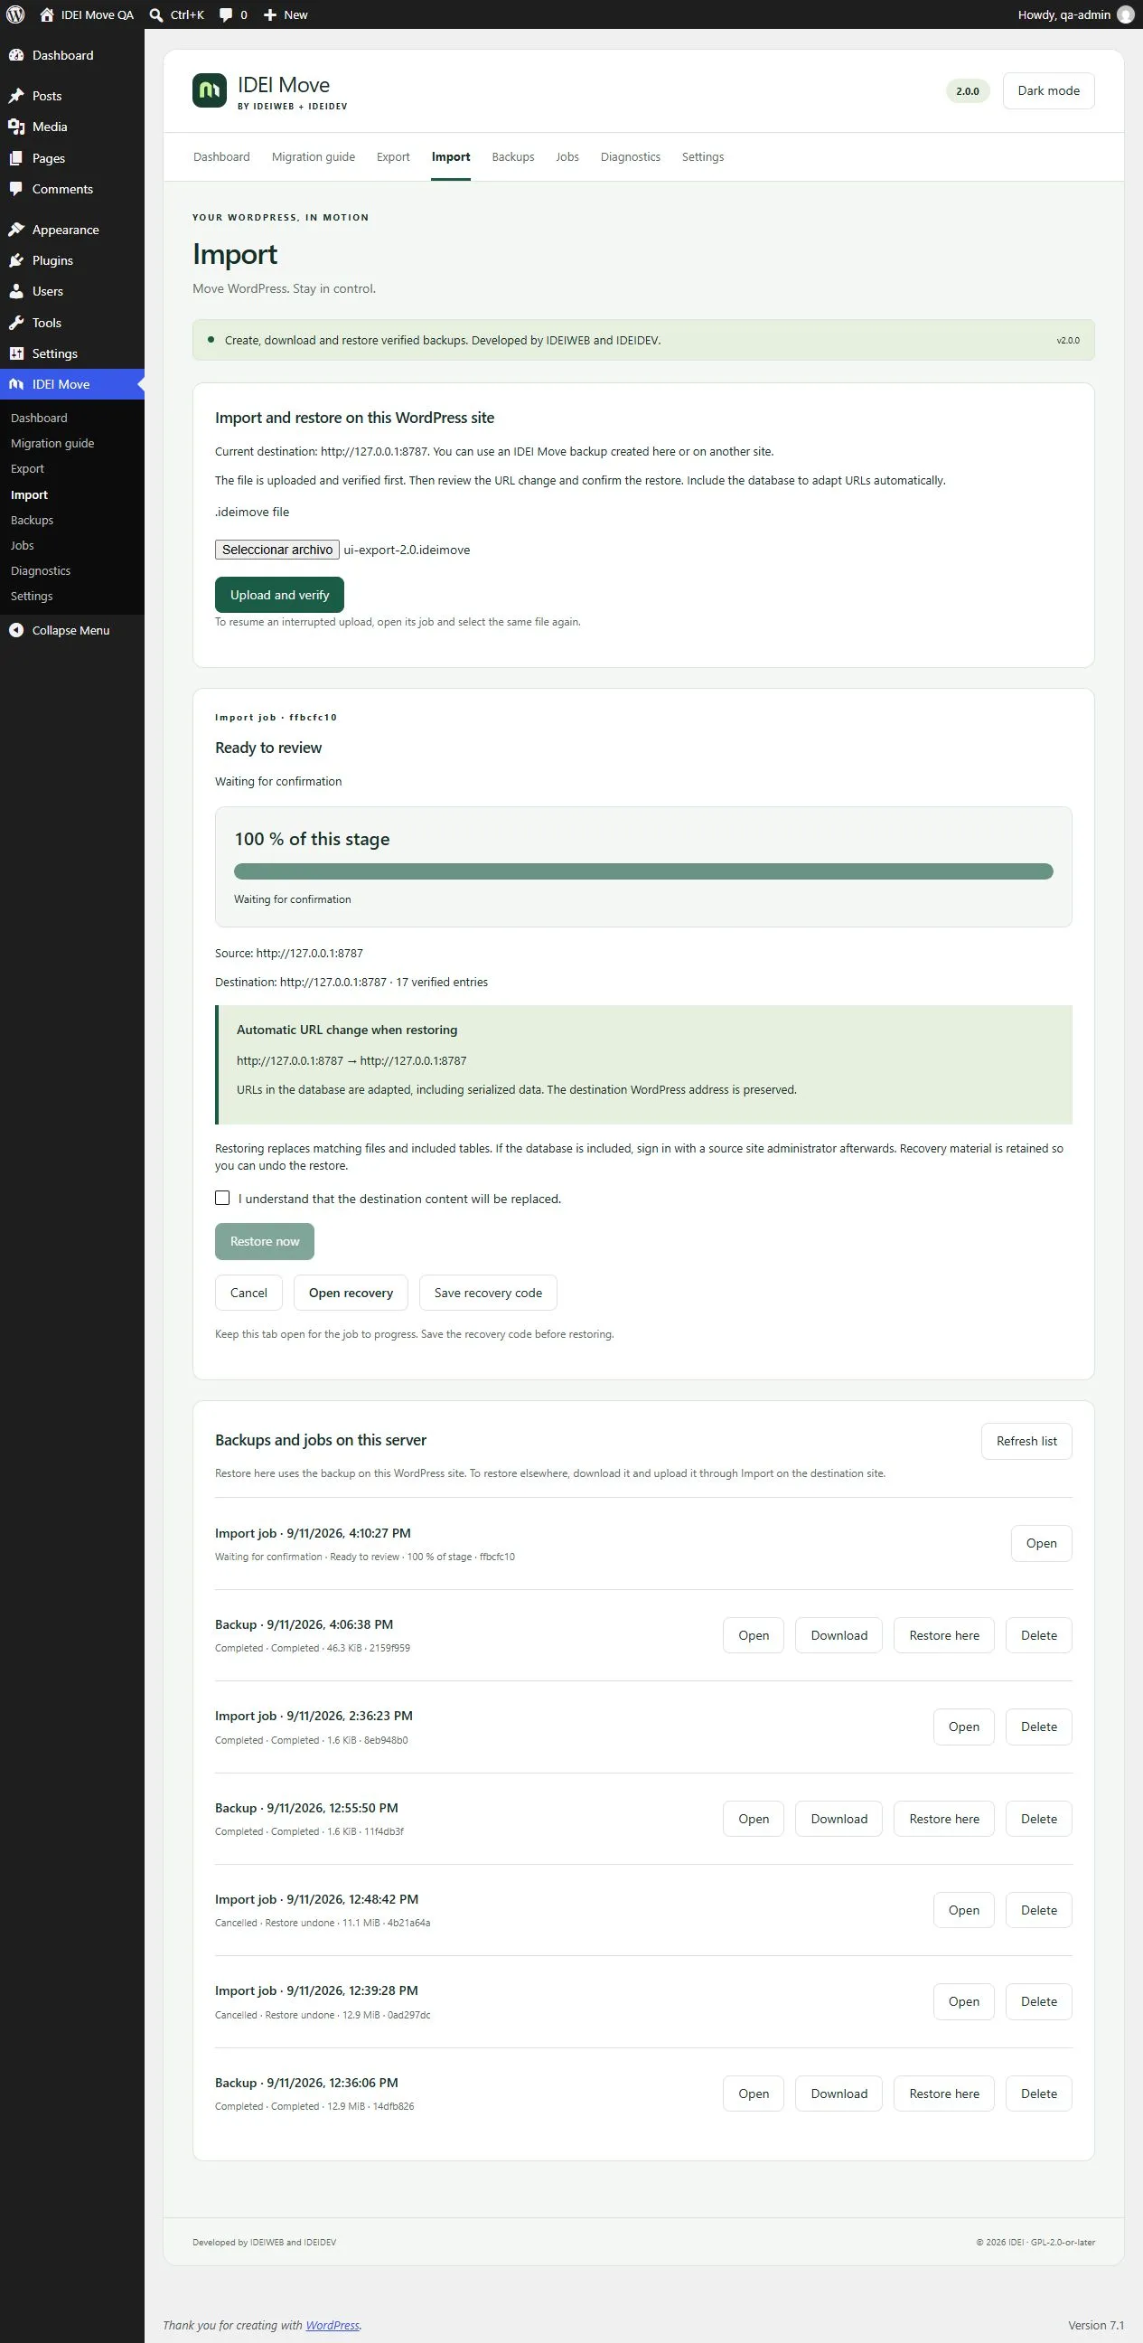Click the Collapse Menu arrow icon
This screenshot has height=2343, width=1143.
point(16,630)
